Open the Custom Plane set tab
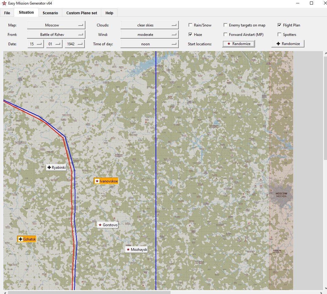Screen dimensions: 327x294 coord(82,13)
